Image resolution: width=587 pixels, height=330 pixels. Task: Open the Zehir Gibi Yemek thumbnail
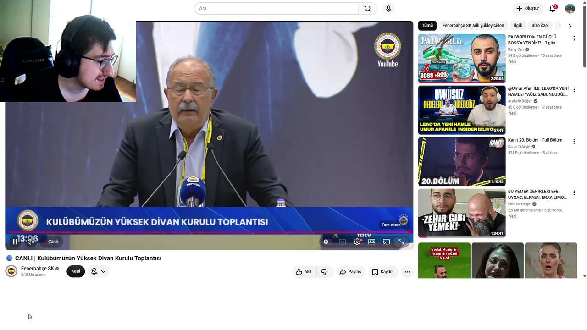[x=462, y=213]
